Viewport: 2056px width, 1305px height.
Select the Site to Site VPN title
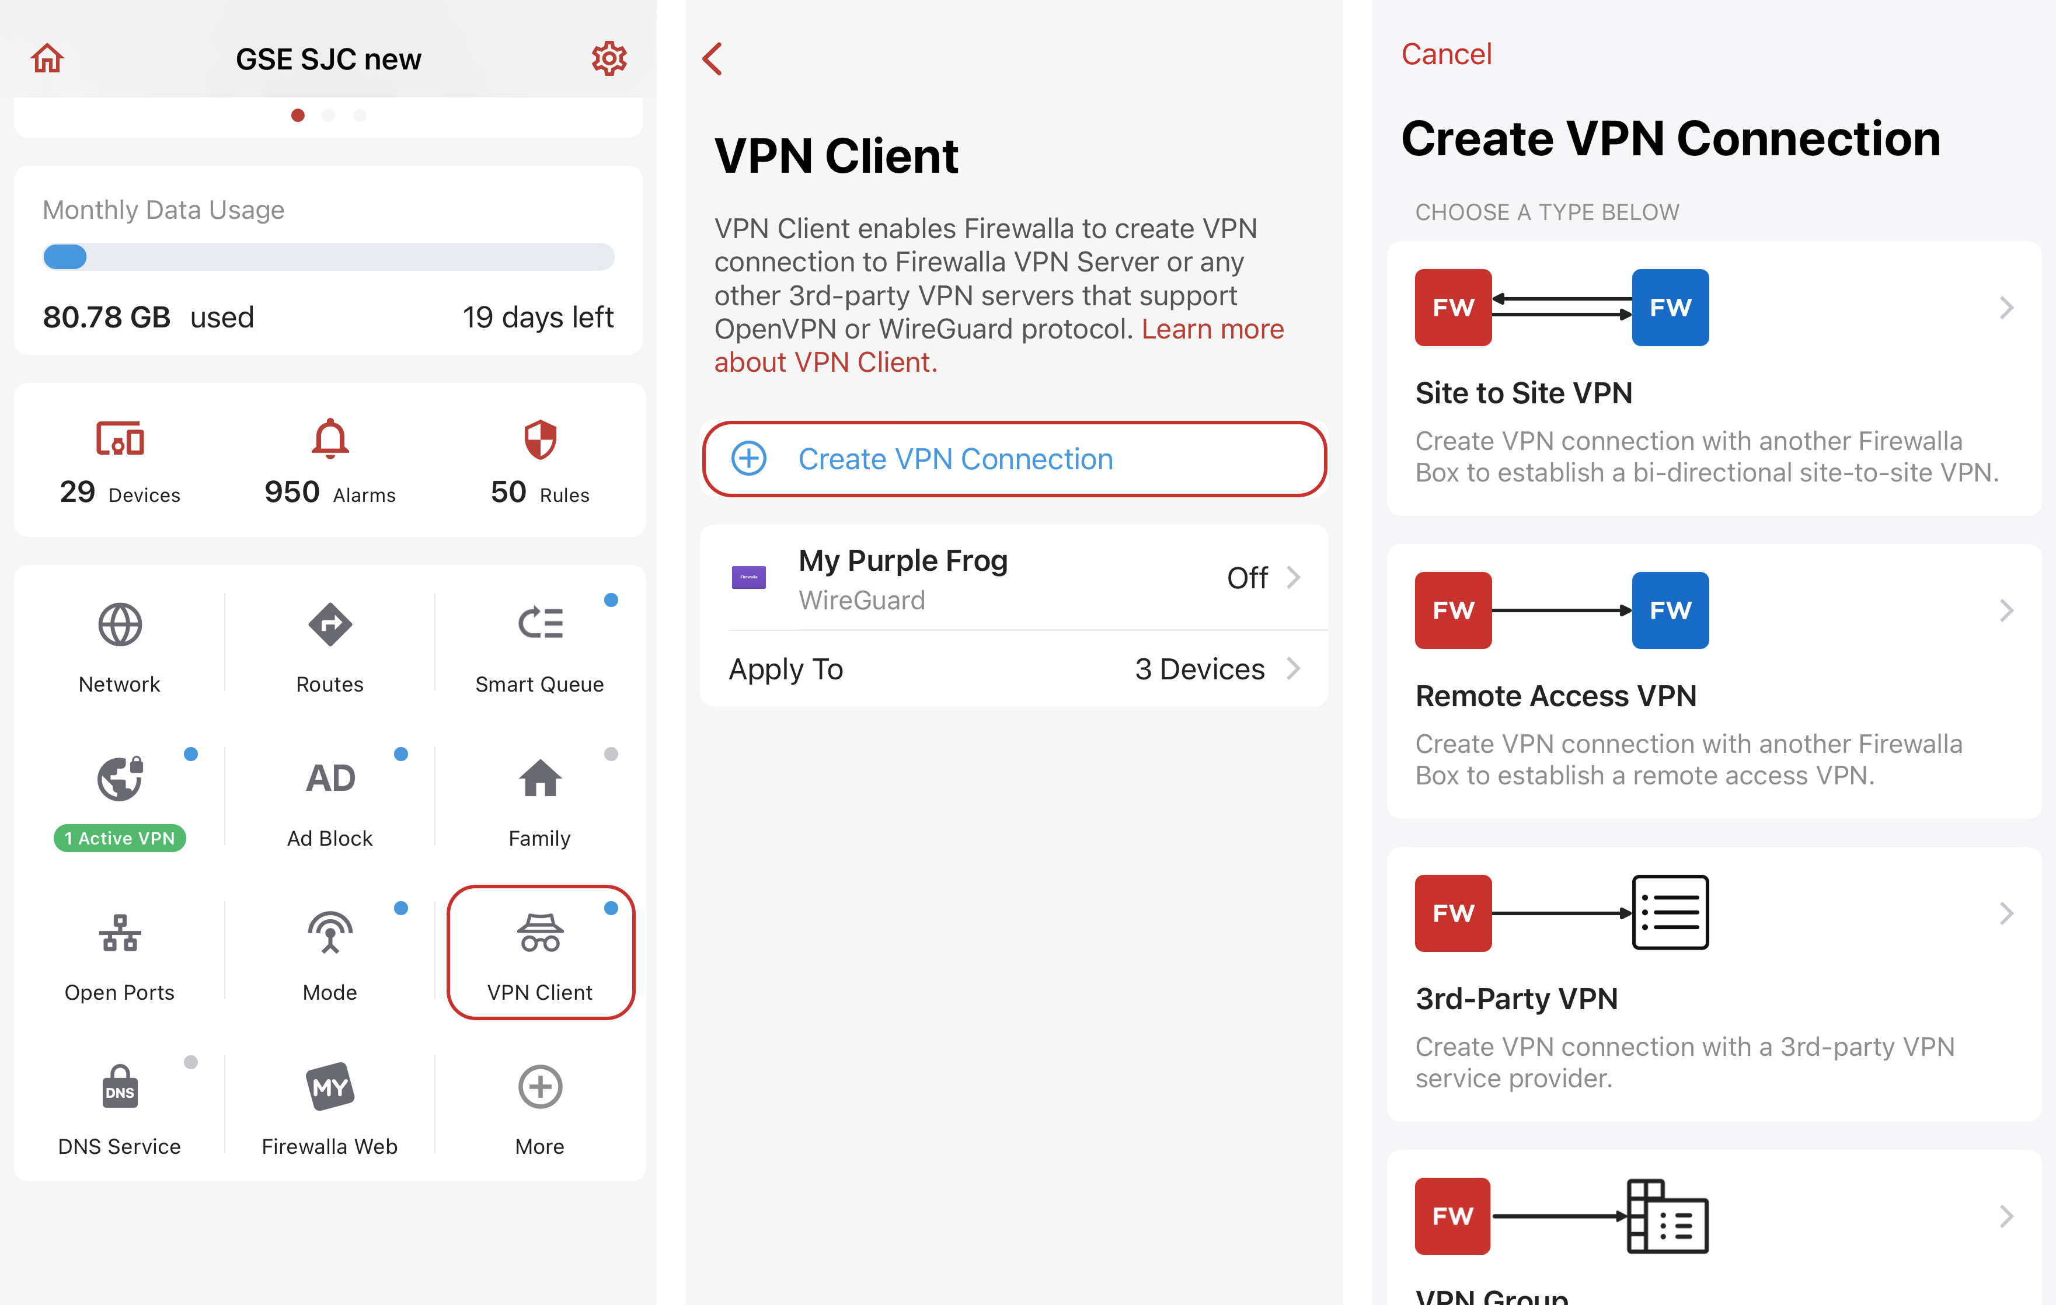[x=1523, y=393]
